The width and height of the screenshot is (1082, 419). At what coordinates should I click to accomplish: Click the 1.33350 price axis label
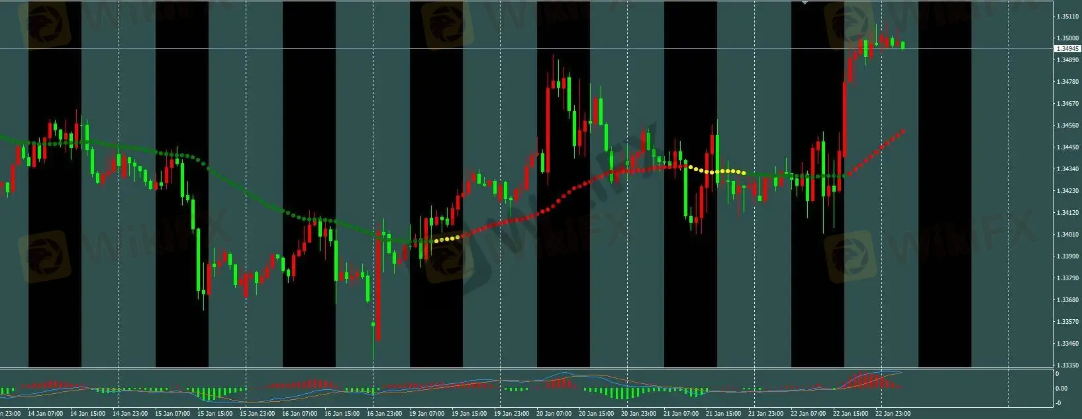click(1067, 365)
